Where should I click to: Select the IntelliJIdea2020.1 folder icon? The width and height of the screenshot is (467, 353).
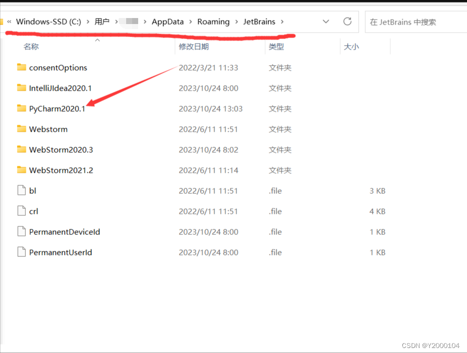22,88
